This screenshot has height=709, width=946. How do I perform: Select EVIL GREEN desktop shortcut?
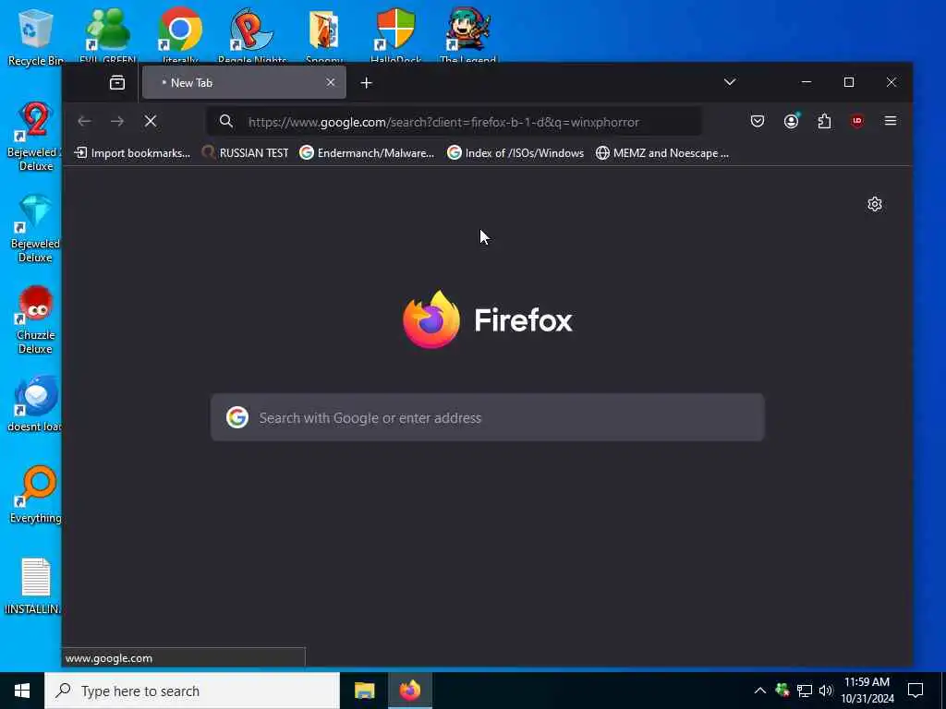coord(107,35)
